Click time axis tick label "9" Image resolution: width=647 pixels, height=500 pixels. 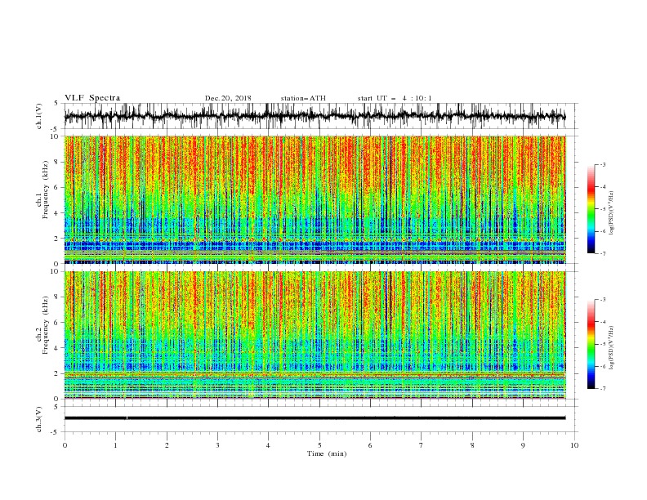point(523,445)
